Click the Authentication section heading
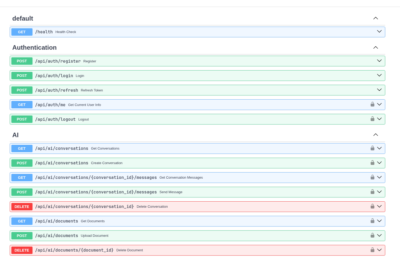 tap(34, 48)
